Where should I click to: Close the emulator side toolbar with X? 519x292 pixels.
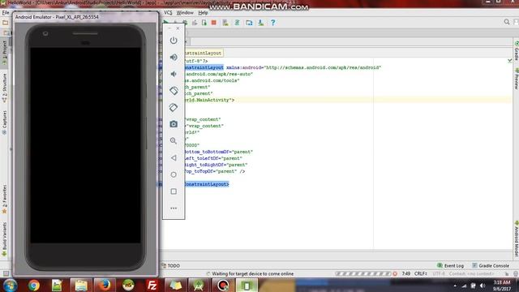click(x=178, y=28)
